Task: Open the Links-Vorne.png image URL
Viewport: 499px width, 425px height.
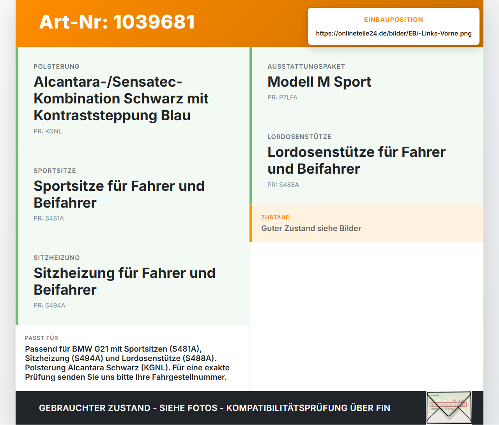Action: [x=394, y=33]
